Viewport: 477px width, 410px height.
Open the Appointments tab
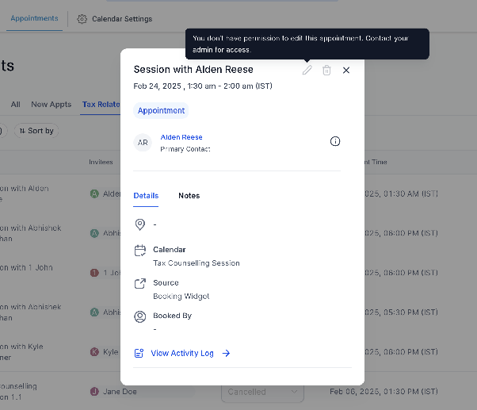point(34,18)
